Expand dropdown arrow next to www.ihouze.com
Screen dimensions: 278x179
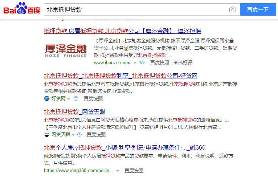tap(135, 63)
